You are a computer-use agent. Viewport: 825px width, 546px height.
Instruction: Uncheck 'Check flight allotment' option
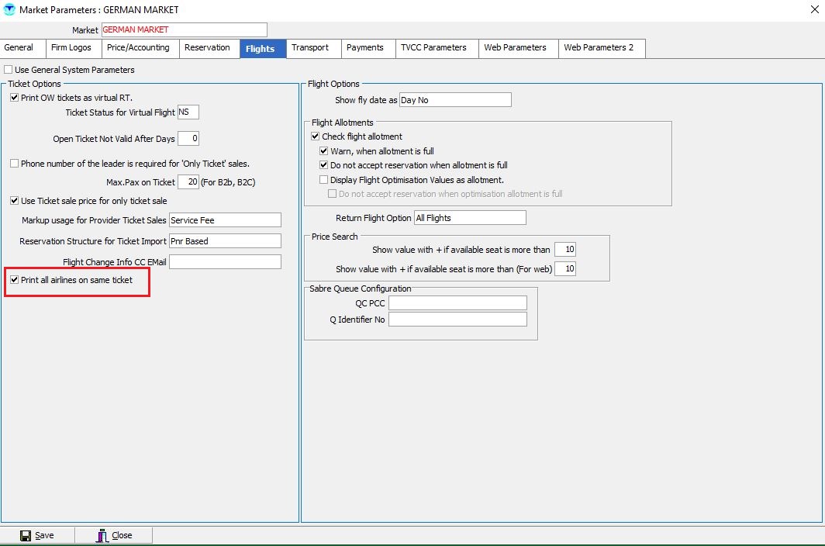316,136
